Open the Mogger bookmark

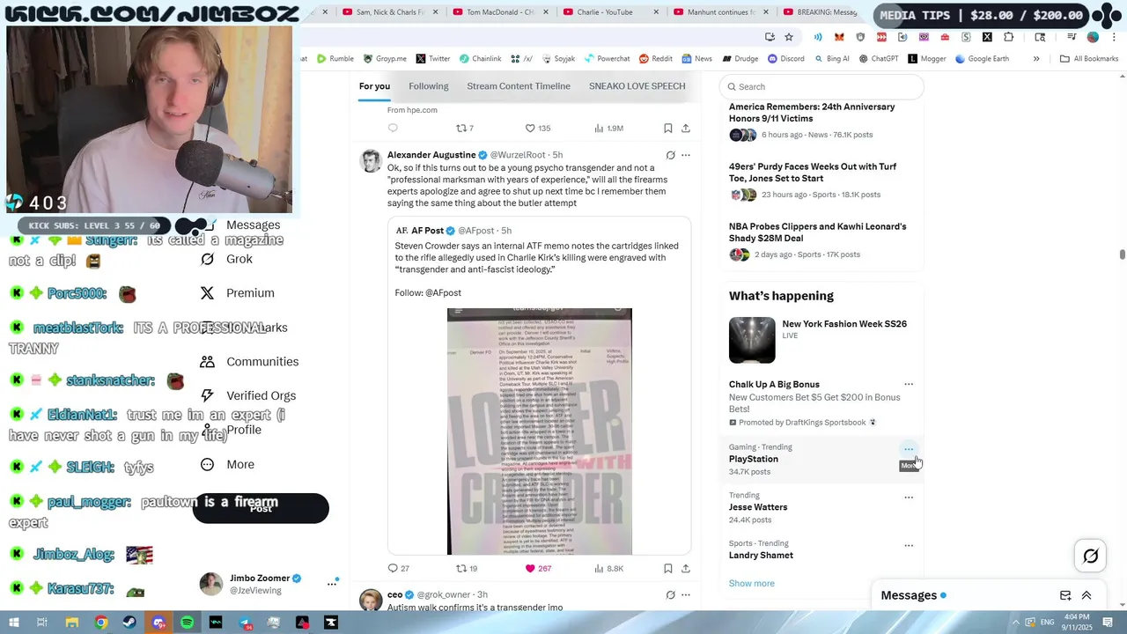coord(926,59)
